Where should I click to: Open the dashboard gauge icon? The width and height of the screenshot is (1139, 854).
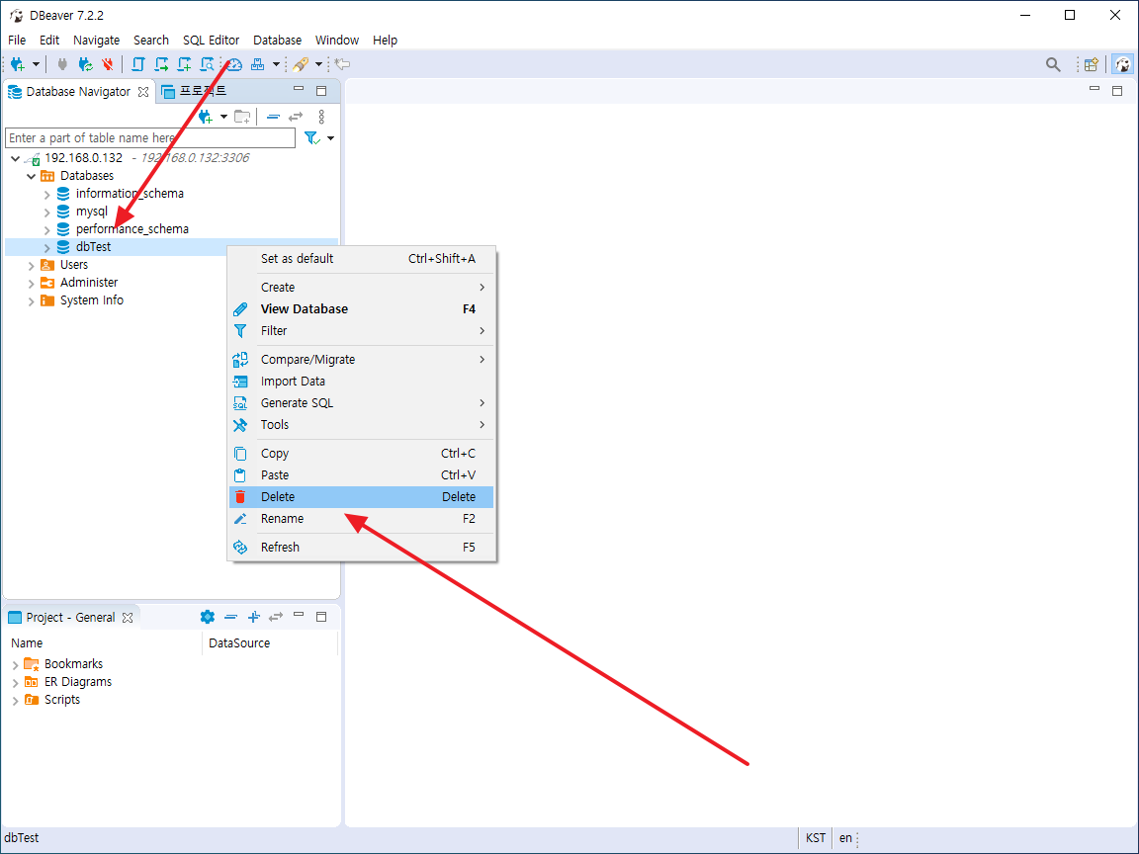click(x=234, y=64)
